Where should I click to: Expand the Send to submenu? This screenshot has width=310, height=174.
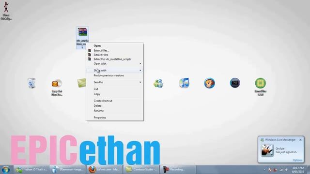(115, 82)
